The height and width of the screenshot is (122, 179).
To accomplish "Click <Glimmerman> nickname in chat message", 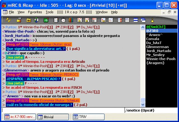I will [x=16, y=70].
